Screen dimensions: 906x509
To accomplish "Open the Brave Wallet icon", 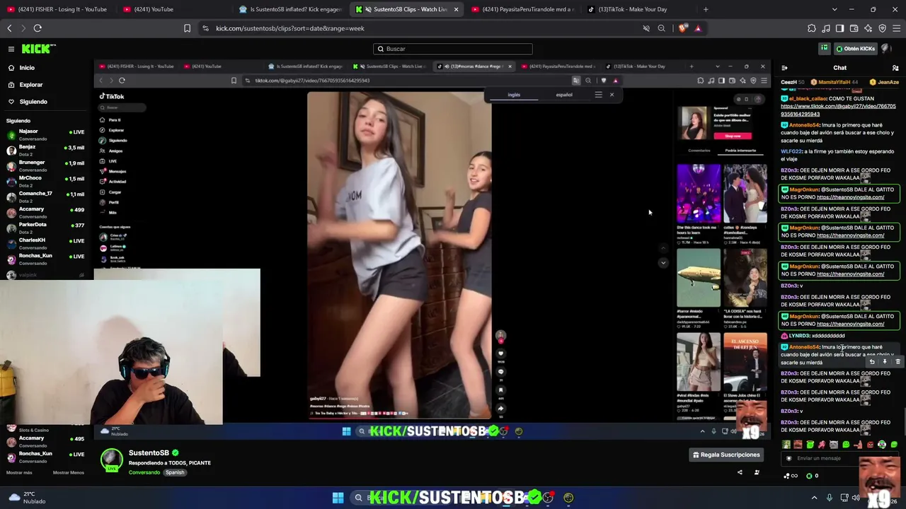I will (854, 28).
